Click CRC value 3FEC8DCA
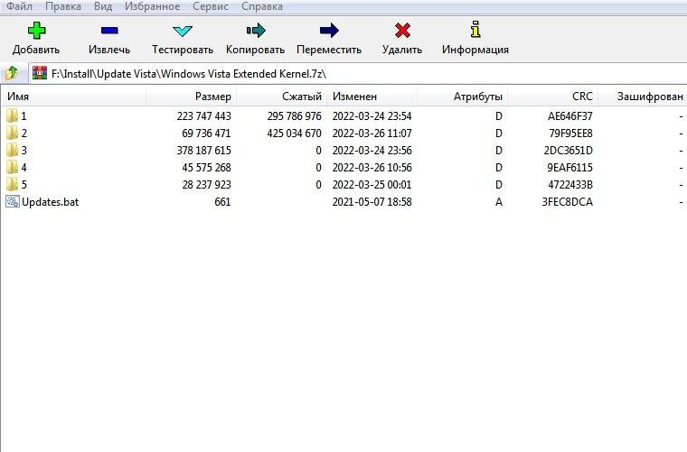 568,201
